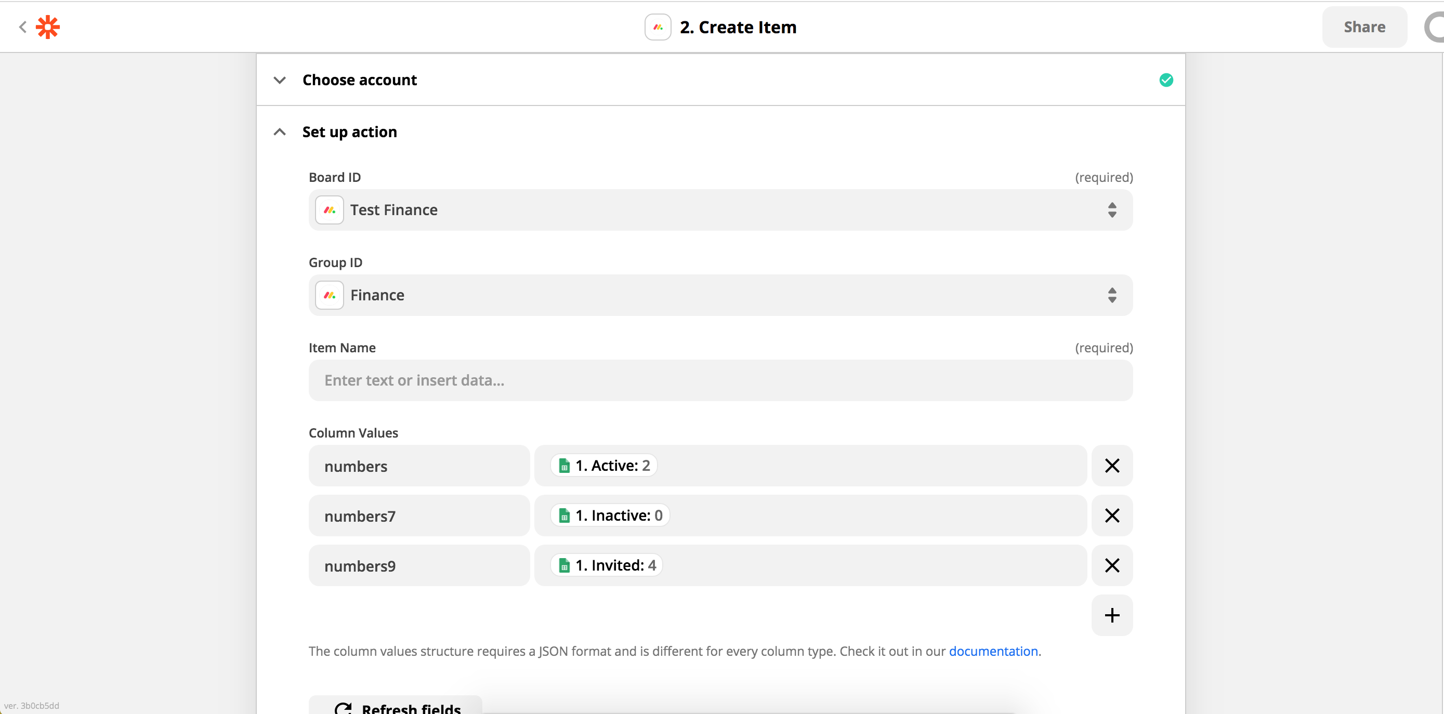Click the '1. Inactive: 0' data pill
1444x714 pixels.
click(610, 515)
